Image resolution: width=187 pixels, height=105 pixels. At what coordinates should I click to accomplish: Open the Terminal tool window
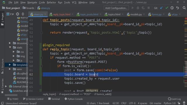[54, 99]
